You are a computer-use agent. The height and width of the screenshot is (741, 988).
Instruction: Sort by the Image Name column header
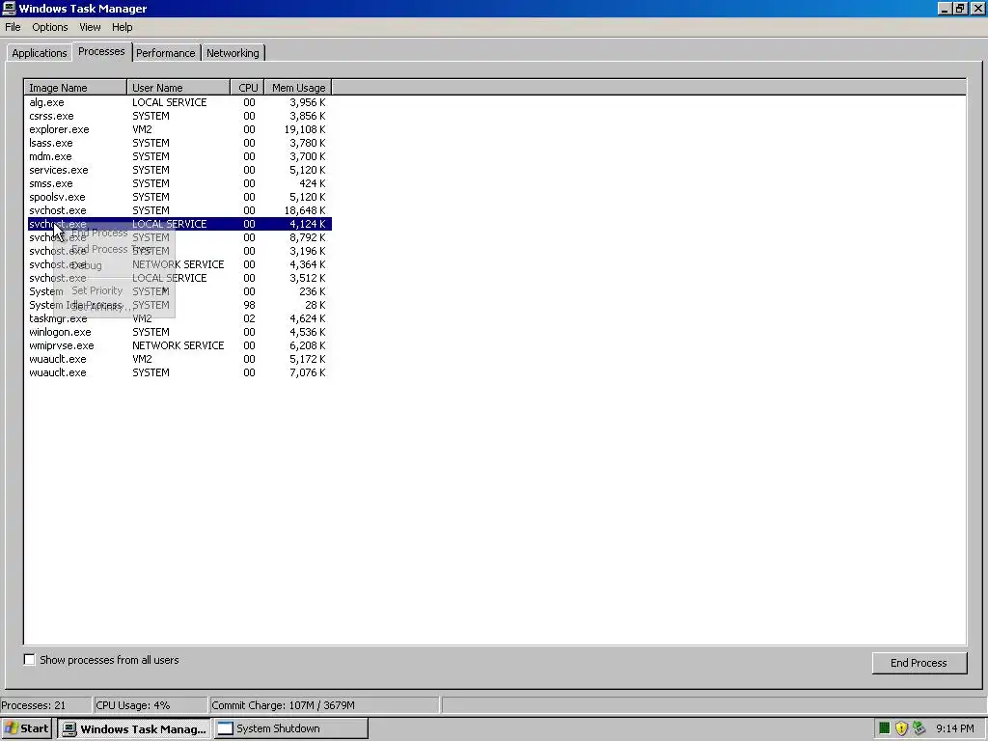75,88
